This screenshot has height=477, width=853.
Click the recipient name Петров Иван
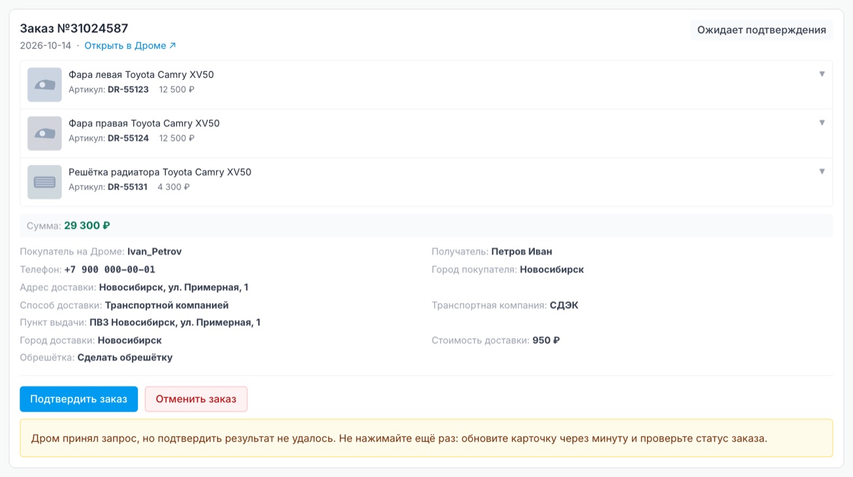[522, 252]
